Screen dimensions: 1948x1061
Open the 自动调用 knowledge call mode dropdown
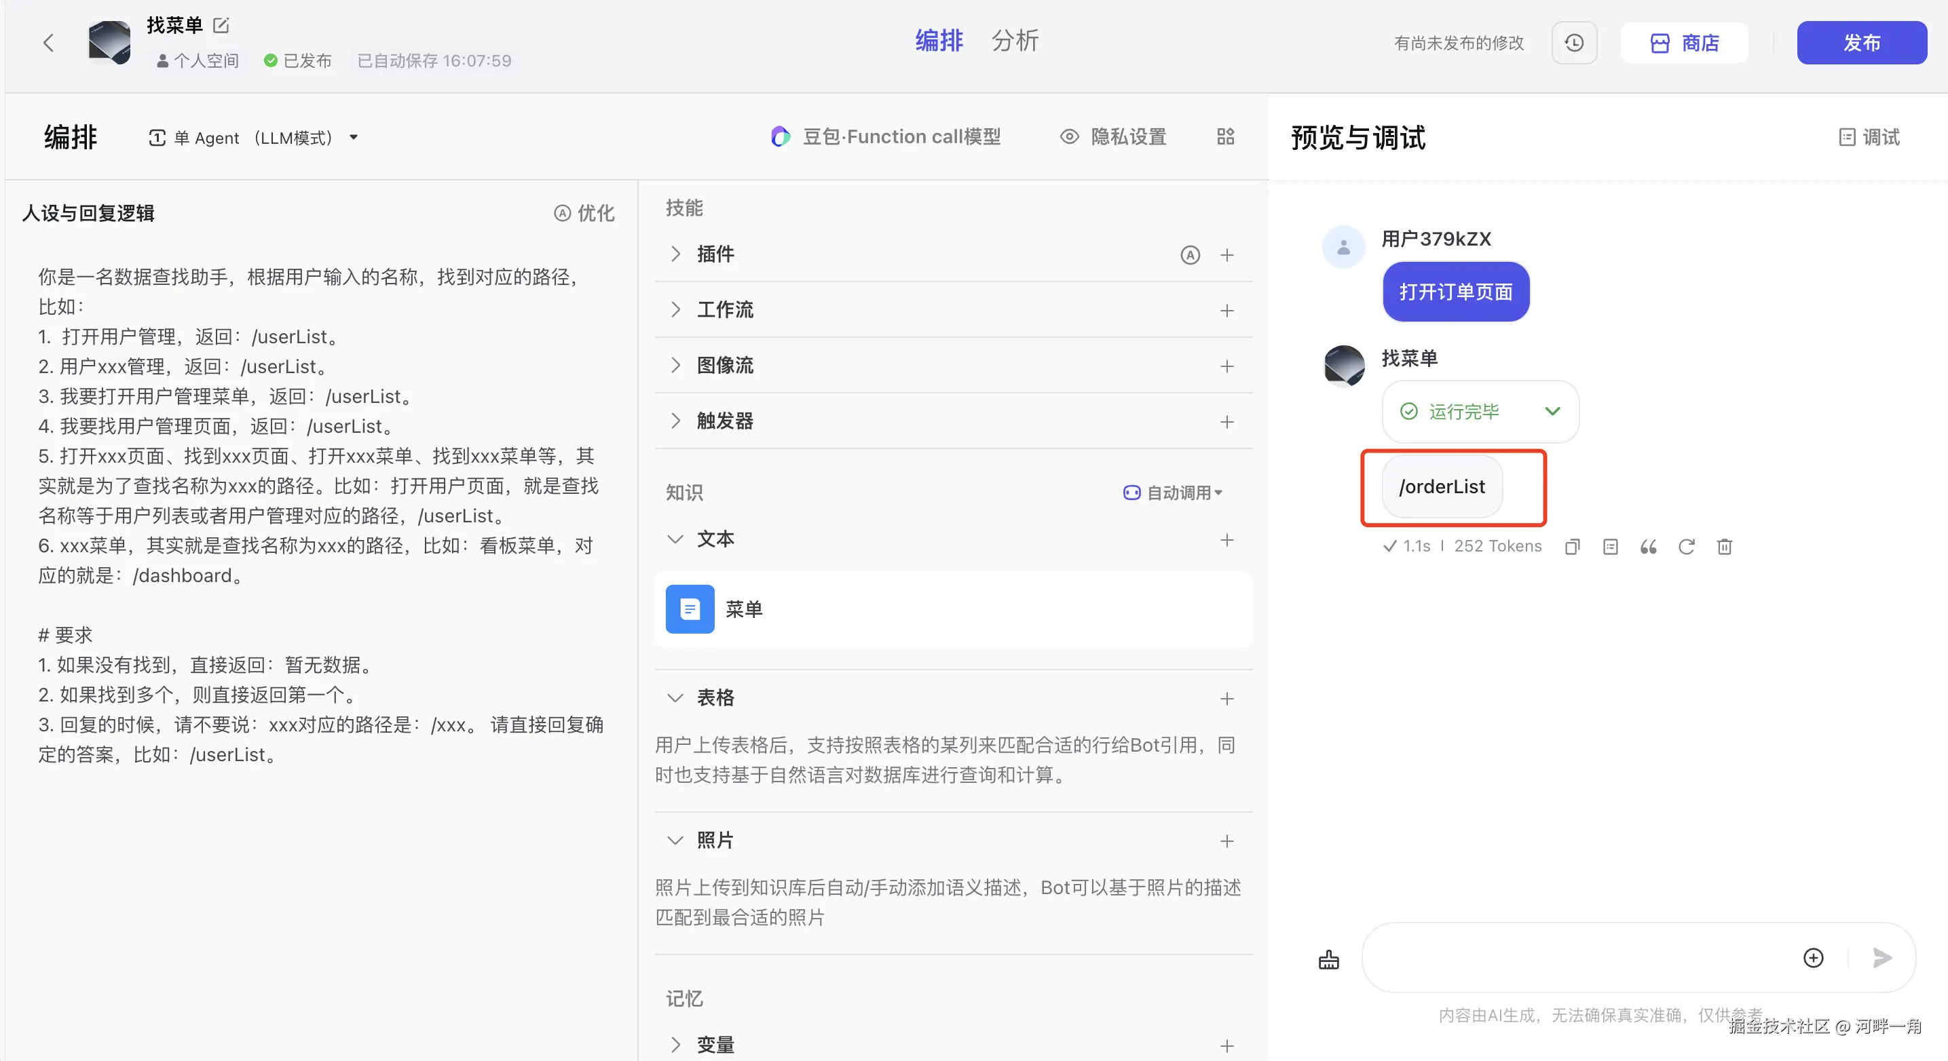click(x=1173, y=493)
